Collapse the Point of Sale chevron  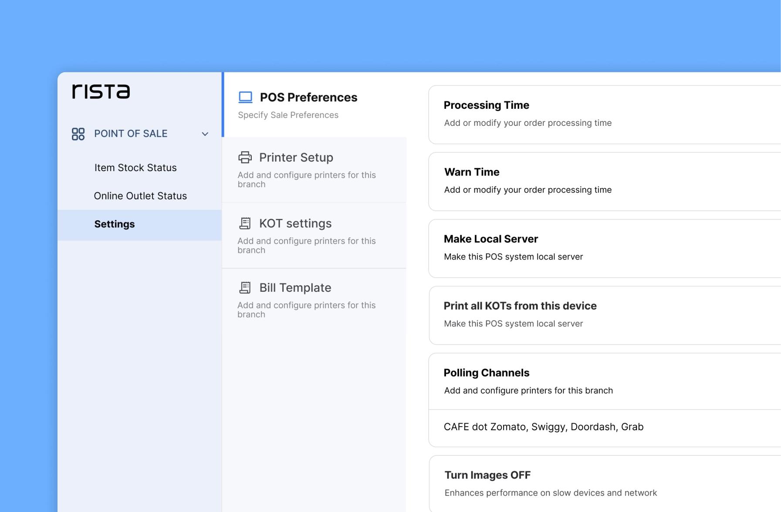[x=205, y=134]
